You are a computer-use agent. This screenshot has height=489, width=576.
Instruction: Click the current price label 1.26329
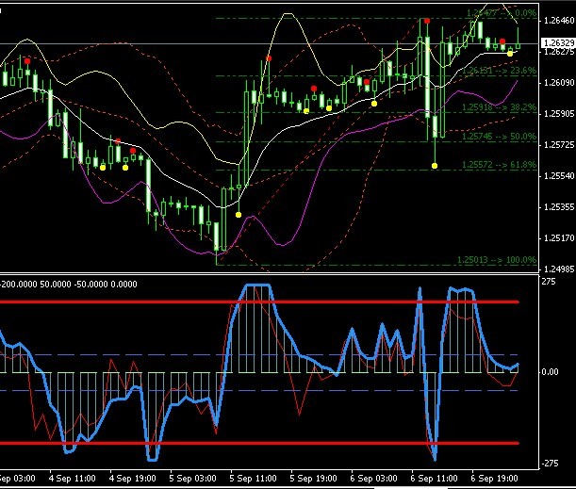click(x=559, y=43)
